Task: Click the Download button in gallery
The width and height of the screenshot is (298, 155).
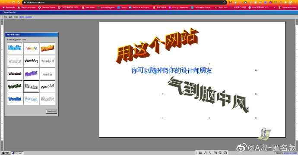Action: pyautogui.click(x=51, y=111)
